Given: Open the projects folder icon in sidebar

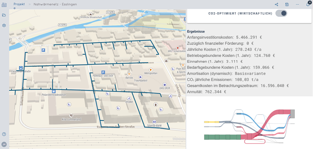Looking at the screenshot, I should [x=4, y=15].
